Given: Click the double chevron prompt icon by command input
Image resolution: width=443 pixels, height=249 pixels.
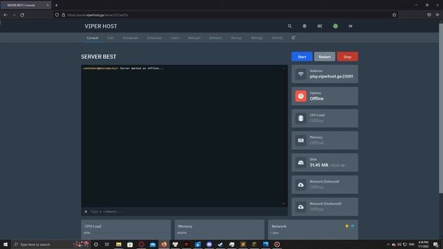Looking at the screenshot, I should (x=86, y=212).
